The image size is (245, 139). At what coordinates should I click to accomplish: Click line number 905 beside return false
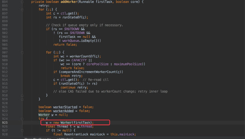pyautogui.click(x=5, y=45)
